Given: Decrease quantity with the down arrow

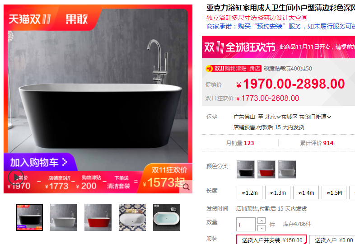Looking at the screenshot, I should 262,228.
